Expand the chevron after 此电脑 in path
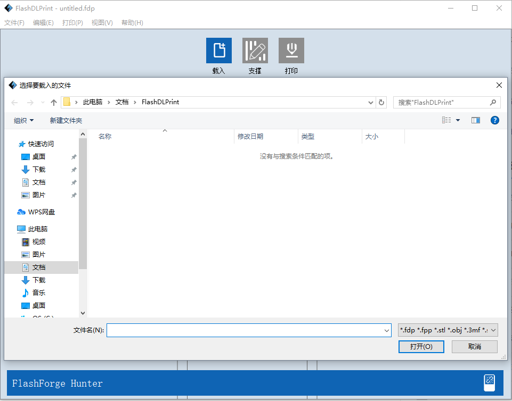Image resolution: width=512 pixels, height=401 pixels. (109, 102)
